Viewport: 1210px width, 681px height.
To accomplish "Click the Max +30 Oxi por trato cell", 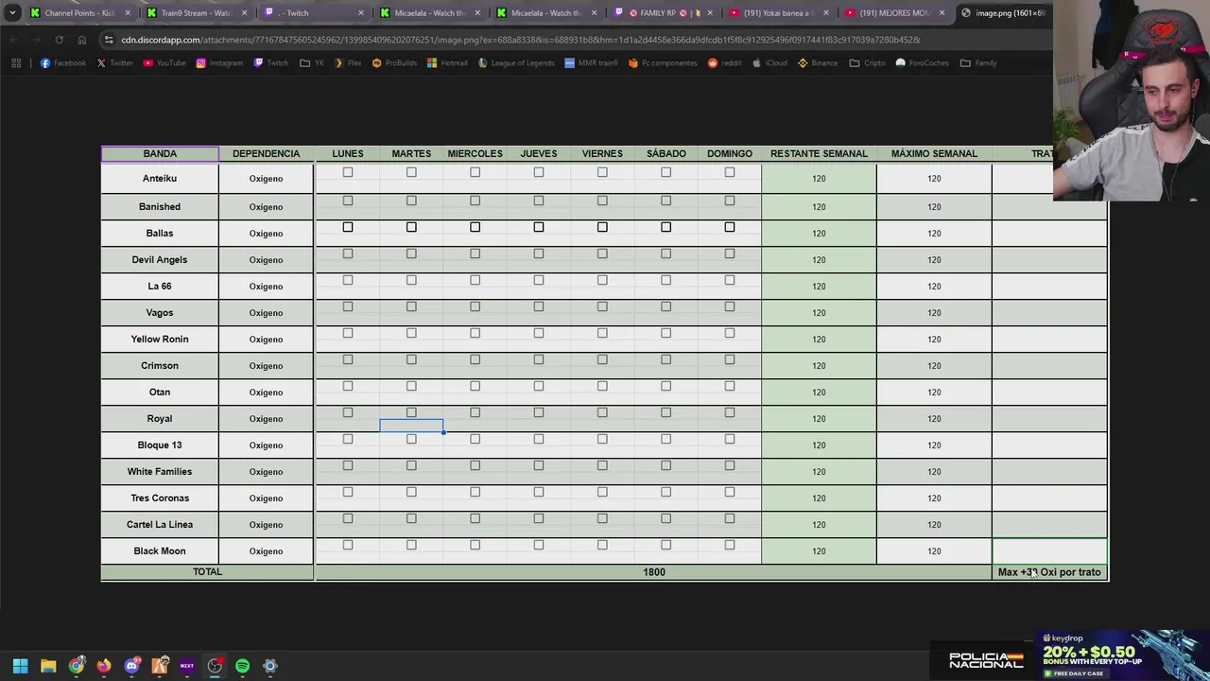I will click(x=1049, y=572).
